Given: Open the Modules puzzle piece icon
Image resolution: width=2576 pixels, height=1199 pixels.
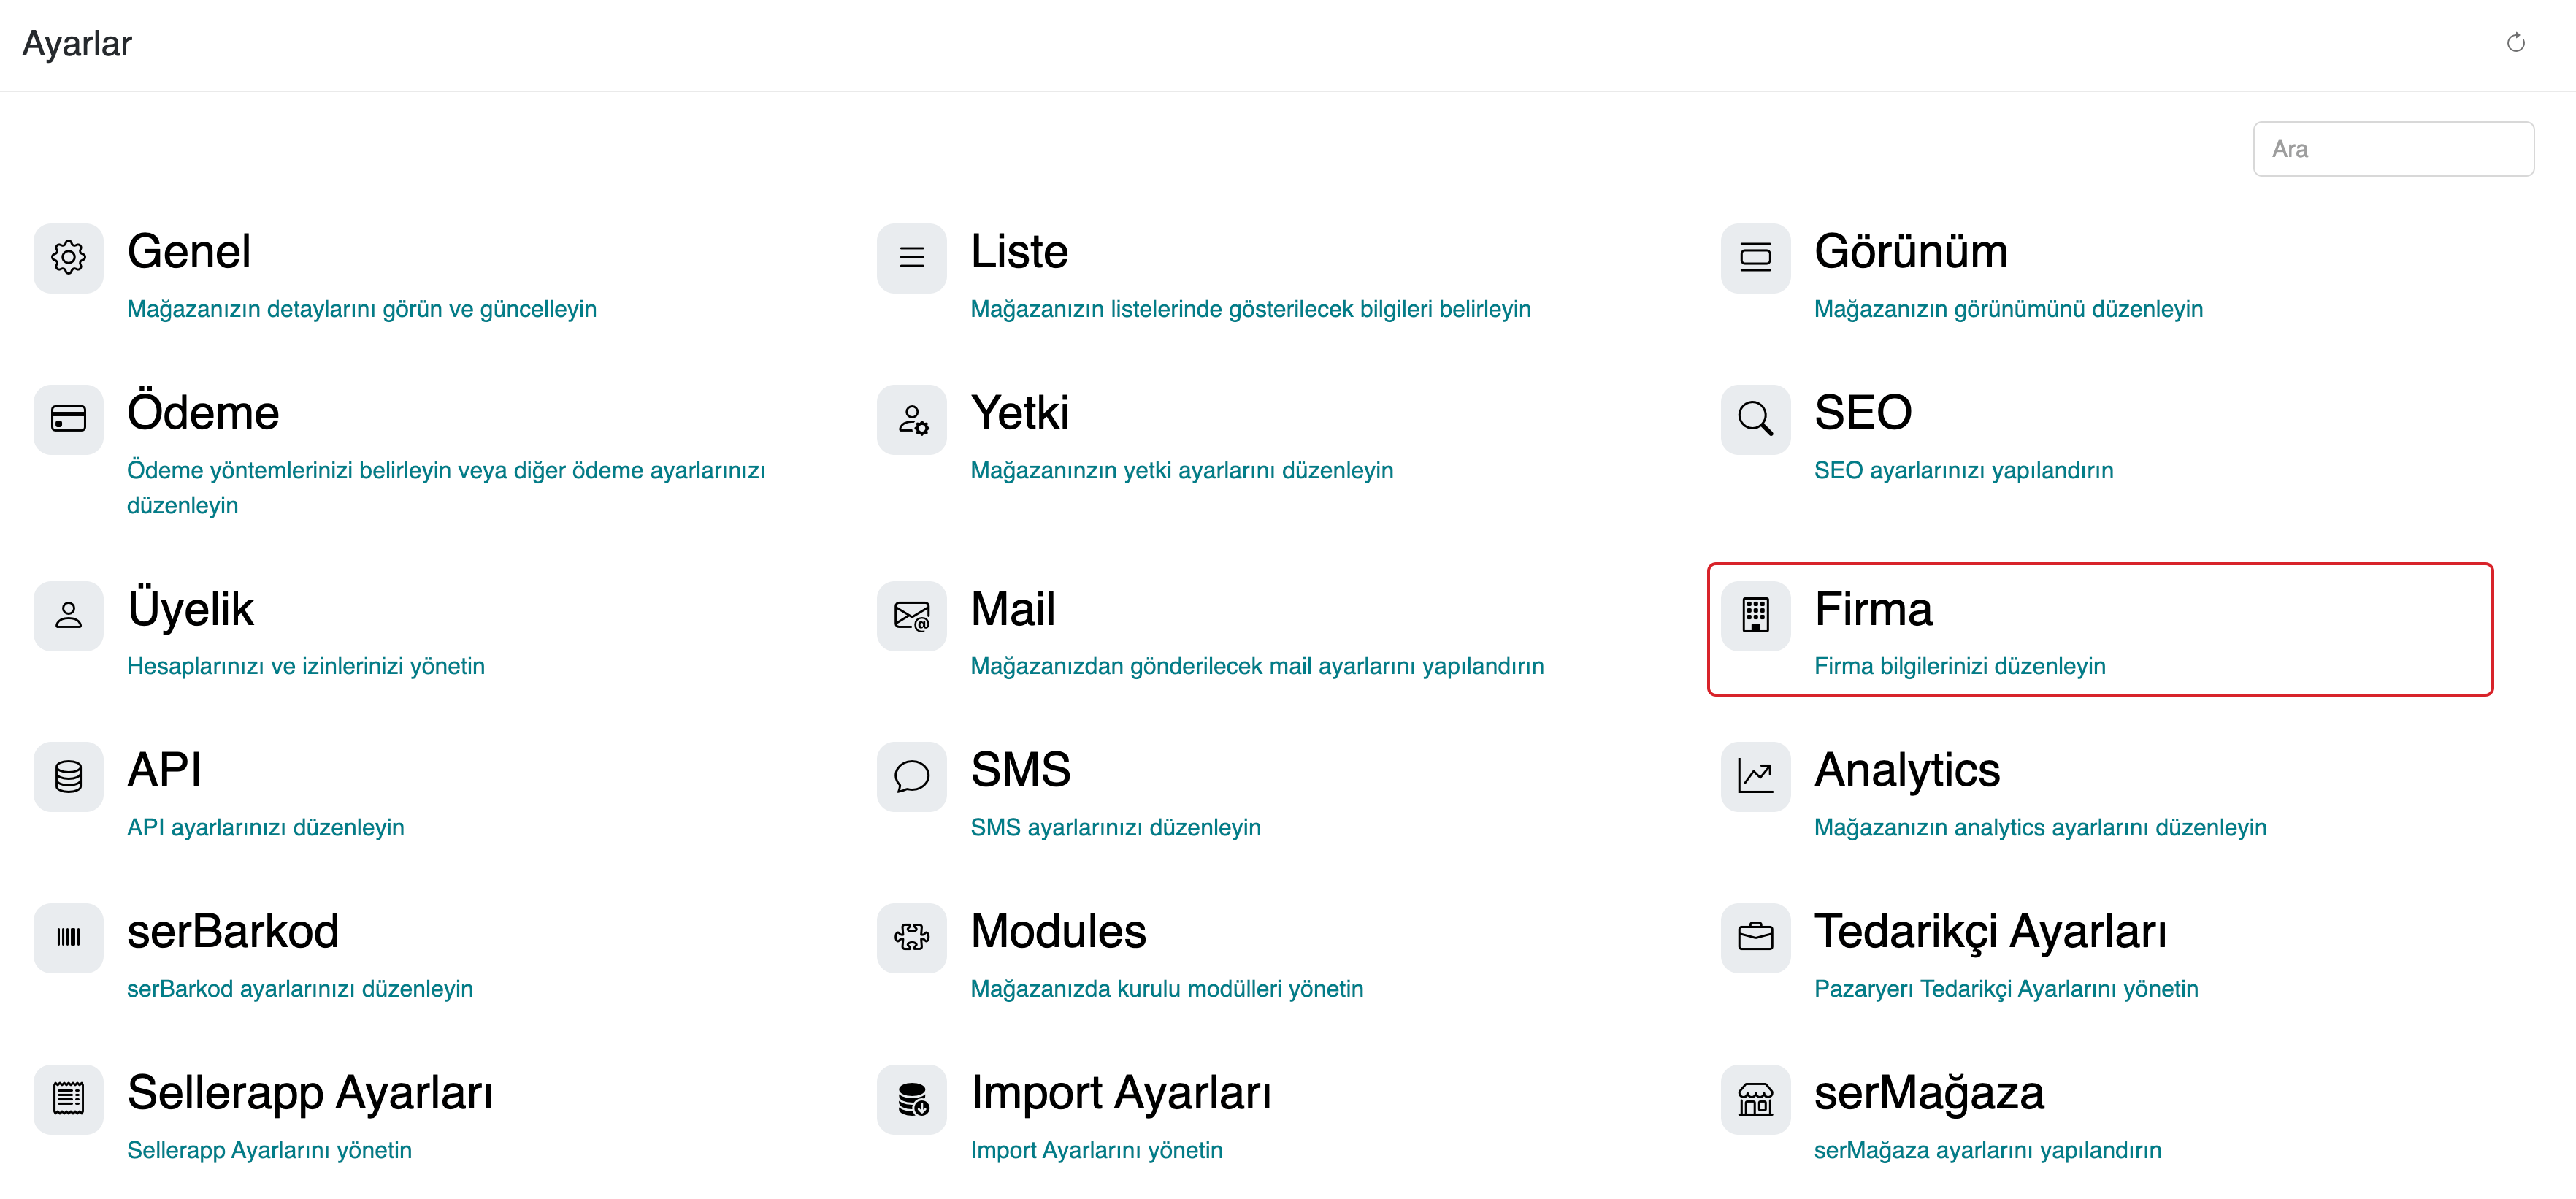Looking at the screenshot, I should point(911,937).
